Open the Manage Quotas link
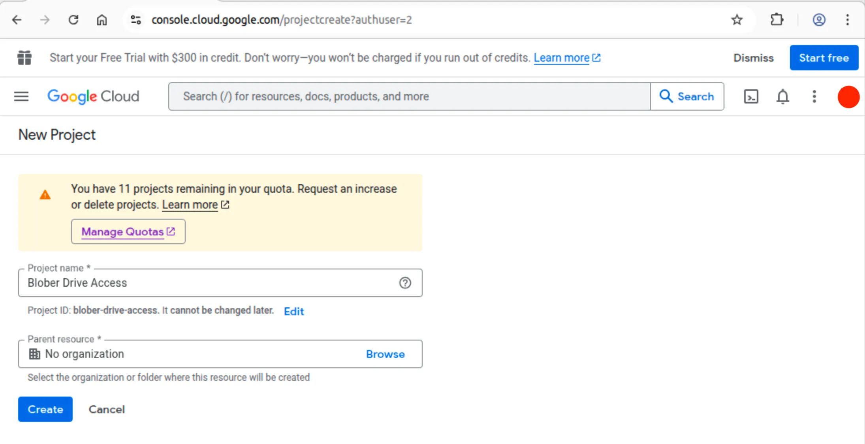The width and height of the screenshot is (865, 444). tap(128, 231)
